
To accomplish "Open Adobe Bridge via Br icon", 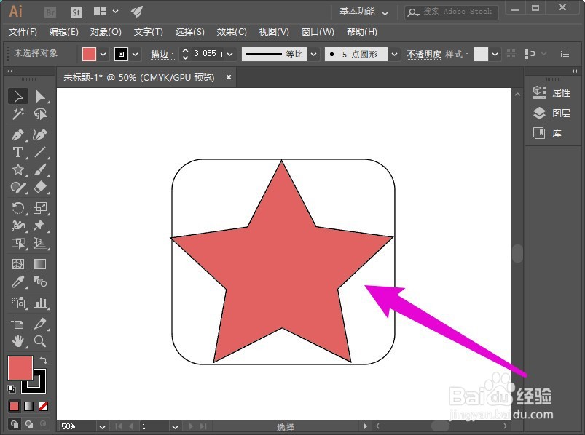I will [50, 12].
